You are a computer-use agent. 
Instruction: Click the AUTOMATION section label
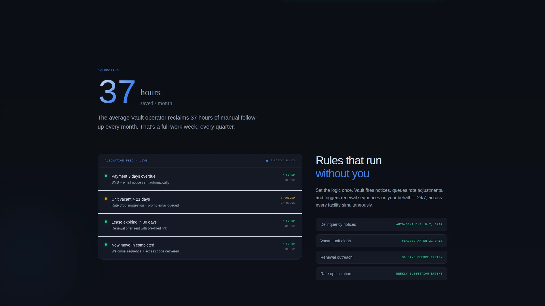pos(108,70)
